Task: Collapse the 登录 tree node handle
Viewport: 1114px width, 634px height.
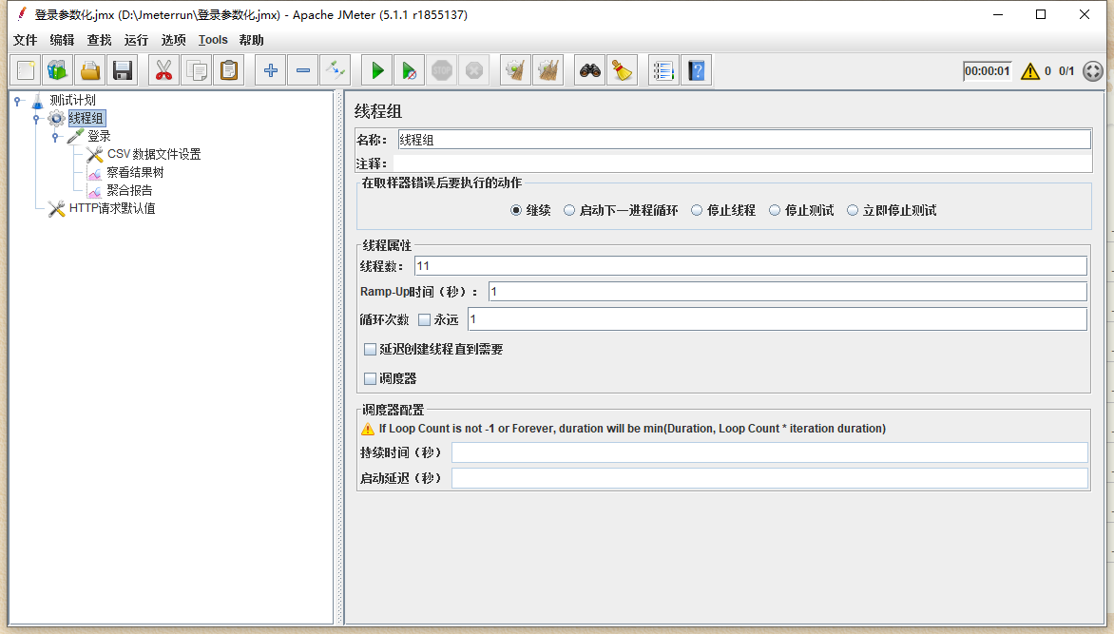Action: (55, 137)
